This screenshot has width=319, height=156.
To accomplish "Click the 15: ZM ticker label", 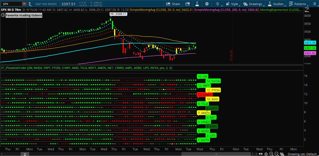I will (203, 77).
